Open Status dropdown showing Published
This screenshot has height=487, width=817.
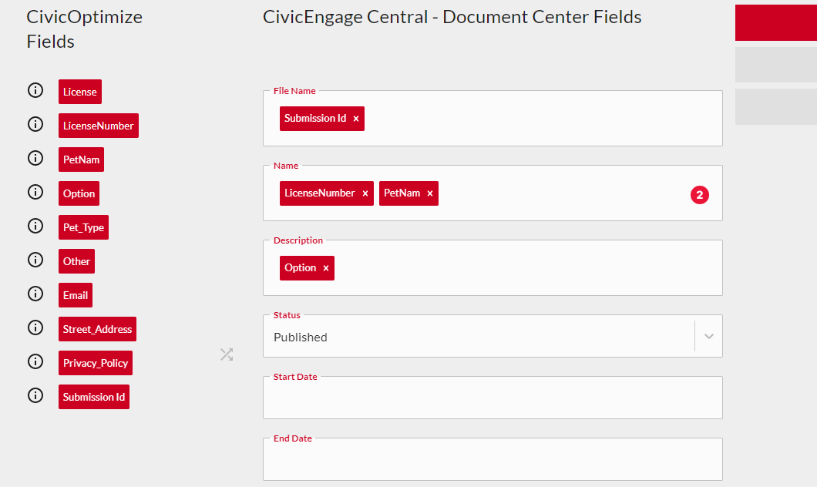coord(478,338)
